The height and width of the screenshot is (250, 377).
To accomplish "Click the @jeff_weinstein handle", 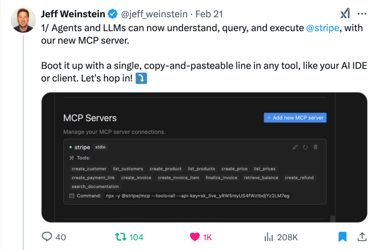I will (x=154, y=14).
